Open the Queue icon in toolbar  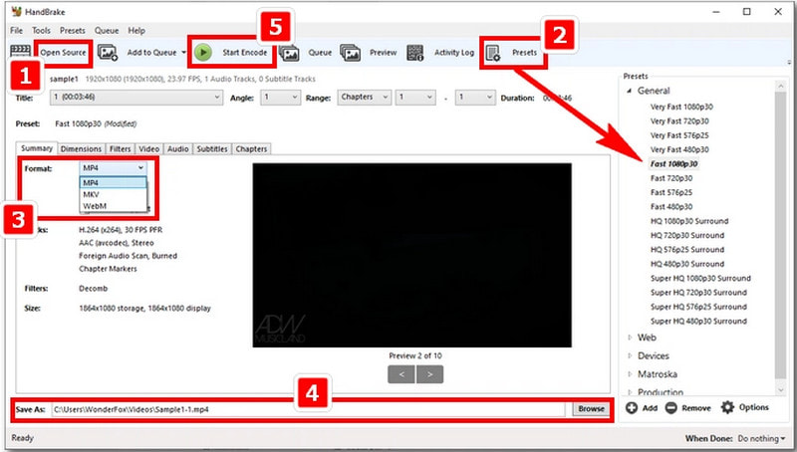(290, 52)
